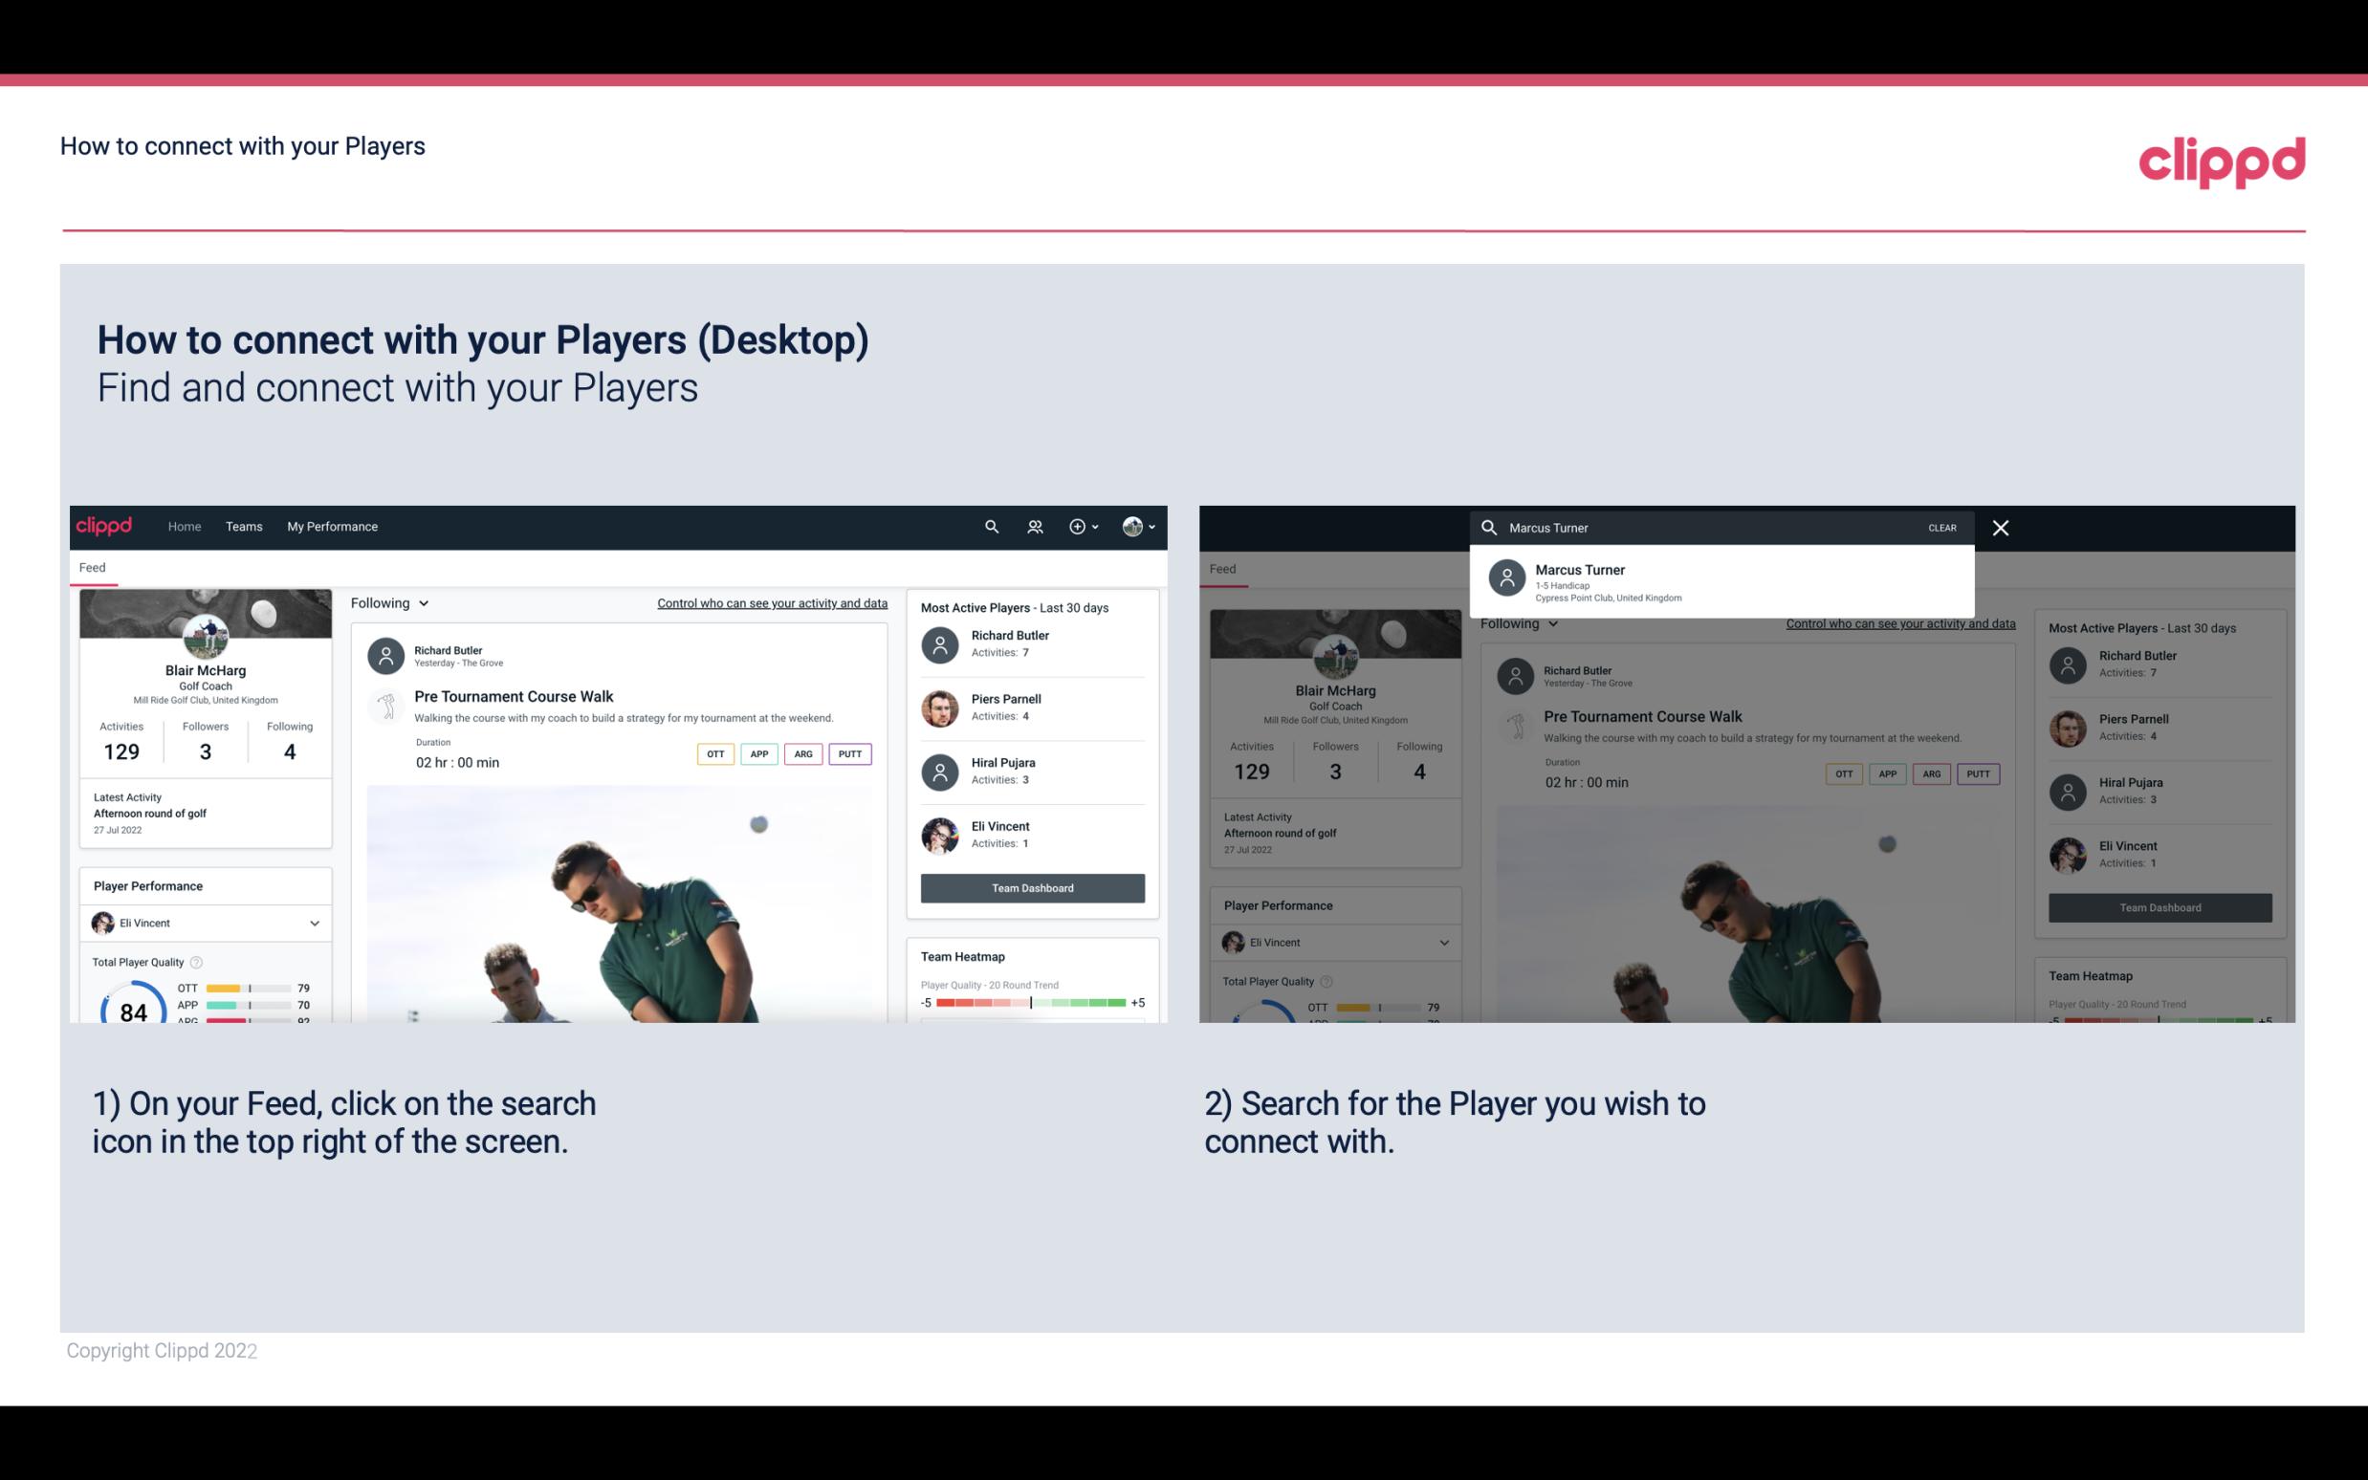
Task: Click the clear search button in search bar
Action: coord(1941,527)
